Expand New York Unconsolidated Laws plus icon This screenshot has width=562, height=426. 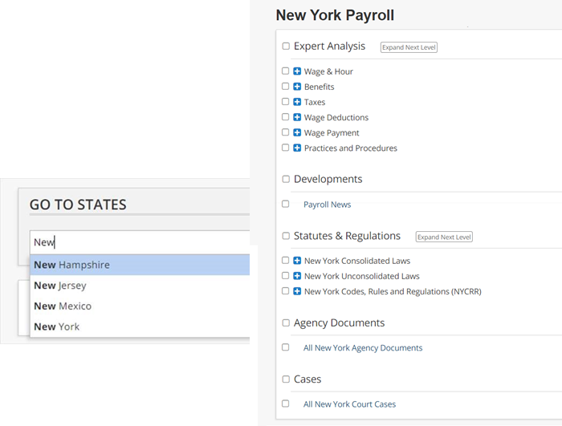pyautogui.click(x=297, y=276)
